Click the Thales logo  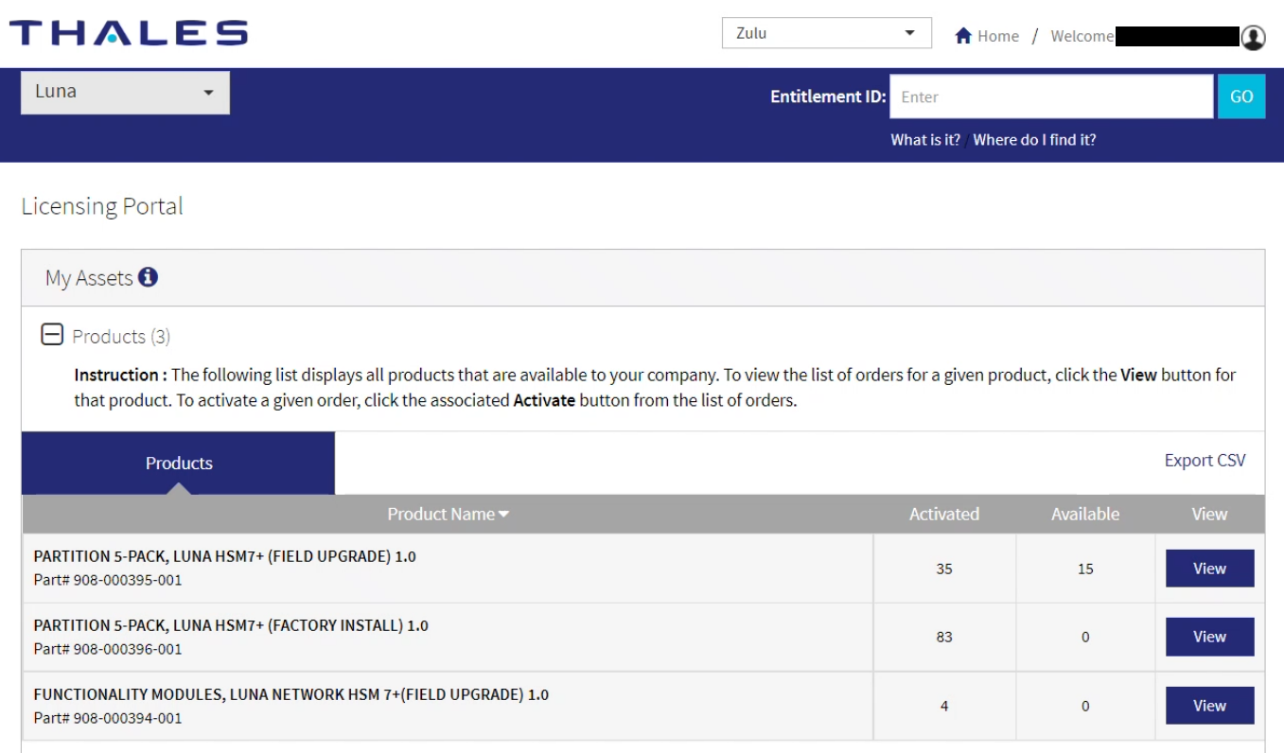pos(129,34)
